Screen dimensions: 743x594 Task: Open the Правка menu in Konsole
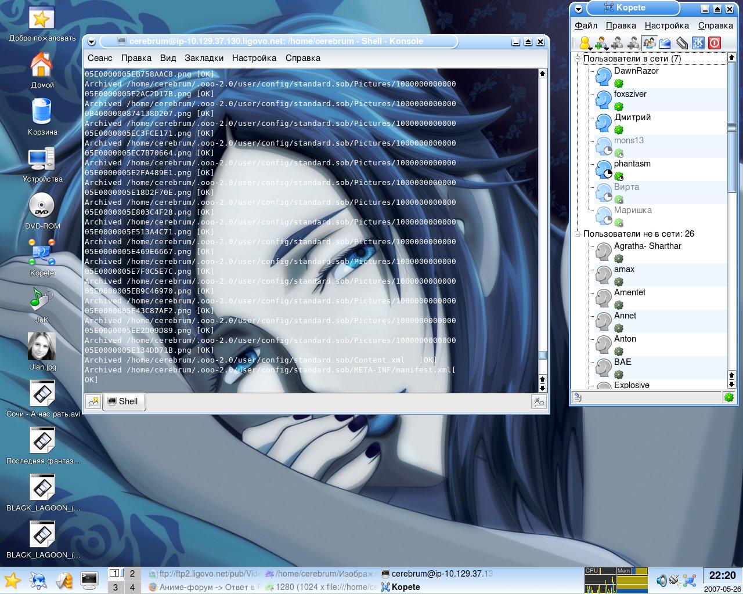136,58
